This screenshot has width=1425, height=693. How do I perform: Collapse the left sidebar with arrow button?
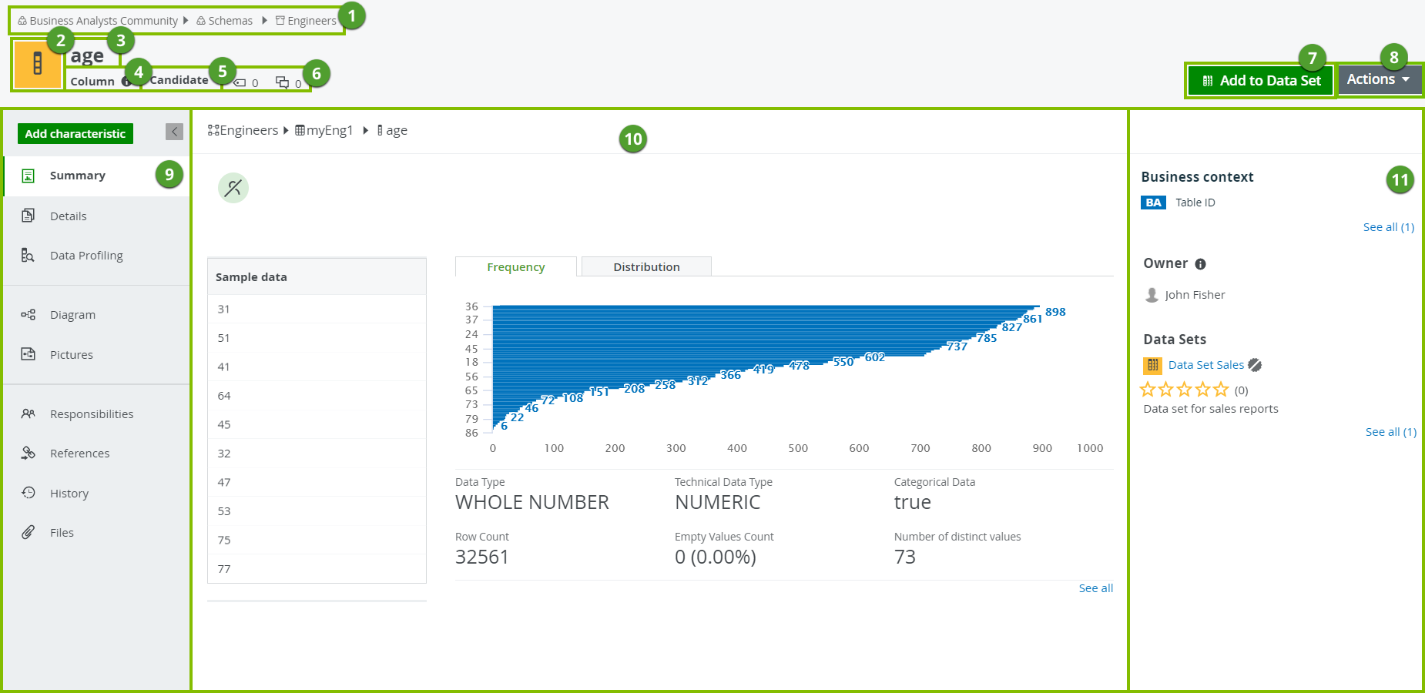pos(174,132)
